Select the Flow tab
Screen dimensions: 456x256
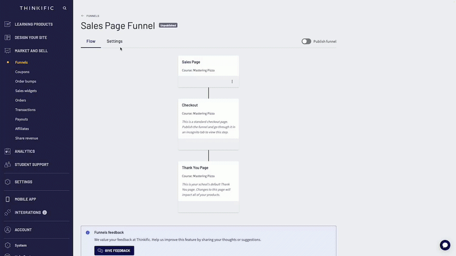91,42
